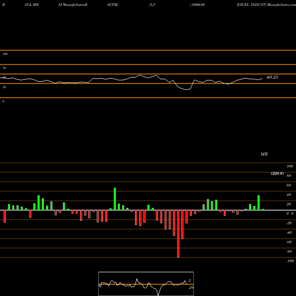The height and width of the screenshot is (296, 296).
Task: Click the MR axis label -40
Action: tap(289, 233)
